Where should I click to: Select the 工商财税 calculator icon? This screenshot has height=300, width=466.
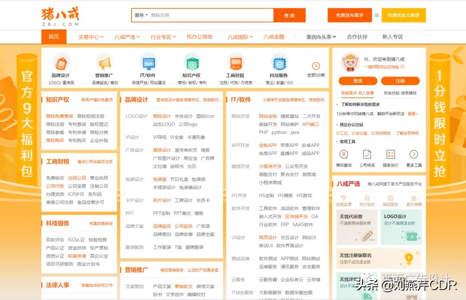click(236, 64)
